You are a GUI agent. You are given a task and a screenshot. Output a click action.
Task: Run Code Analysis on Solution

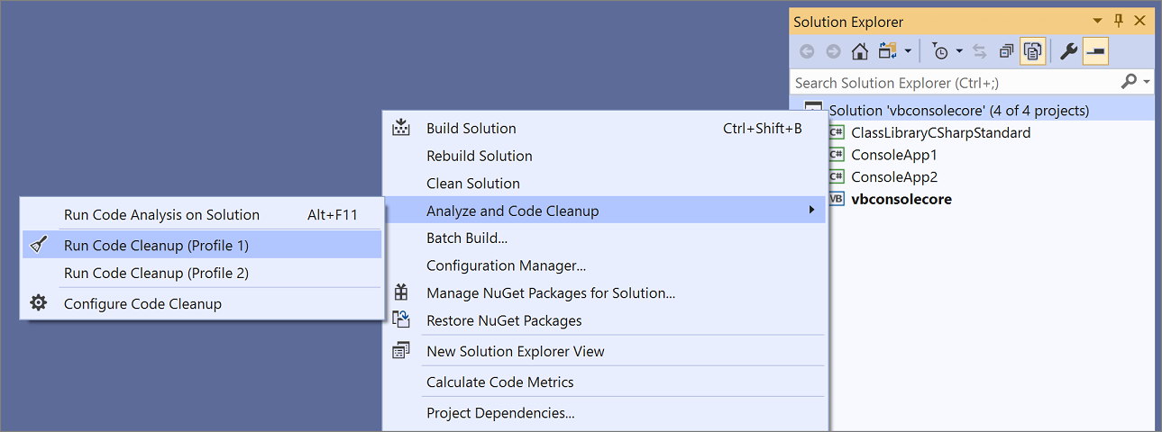click(202, 214)
